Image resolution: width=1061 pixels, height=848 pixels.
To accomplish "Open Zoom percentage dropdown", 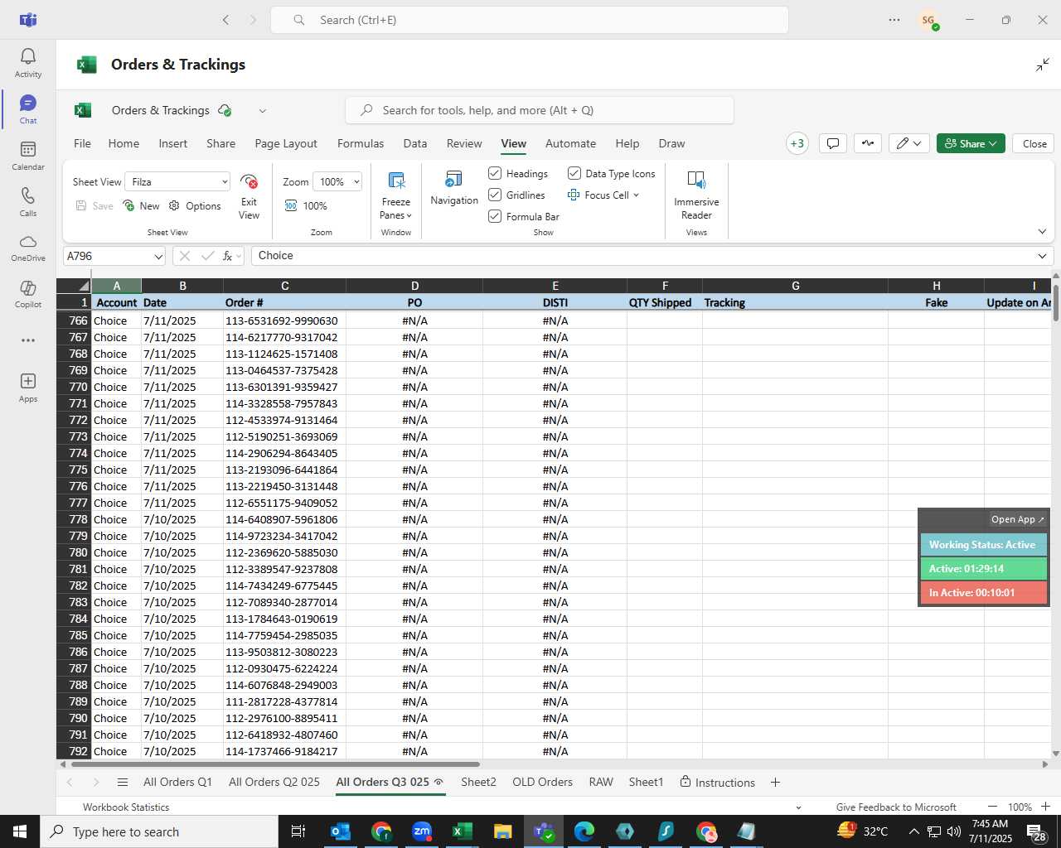I will [356, 181].
